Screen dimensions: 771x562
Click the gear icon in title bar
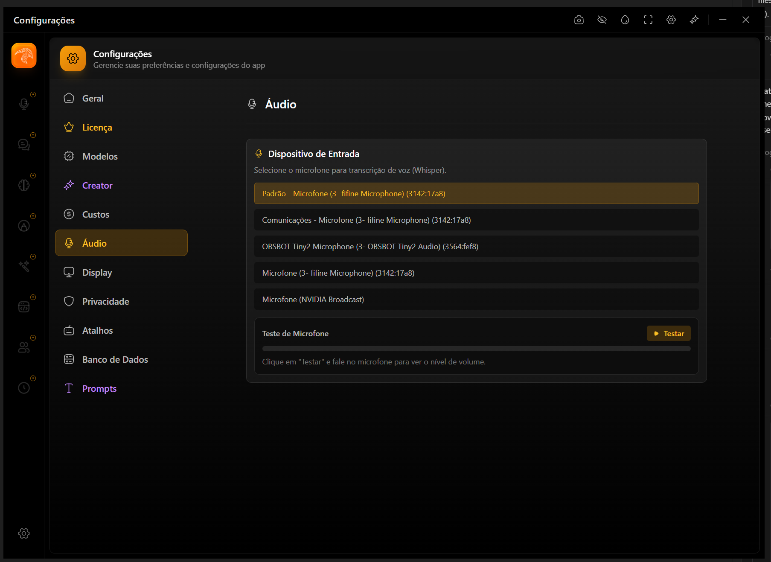671,20
